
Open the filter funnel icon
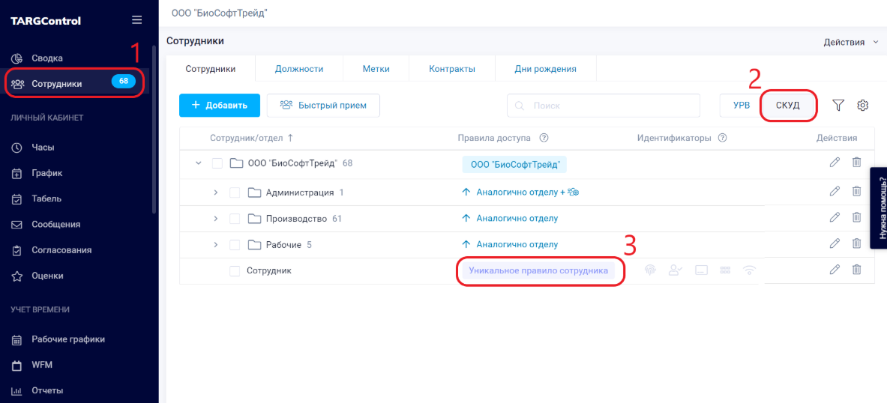pyautogui.click(x=838, y=106)
